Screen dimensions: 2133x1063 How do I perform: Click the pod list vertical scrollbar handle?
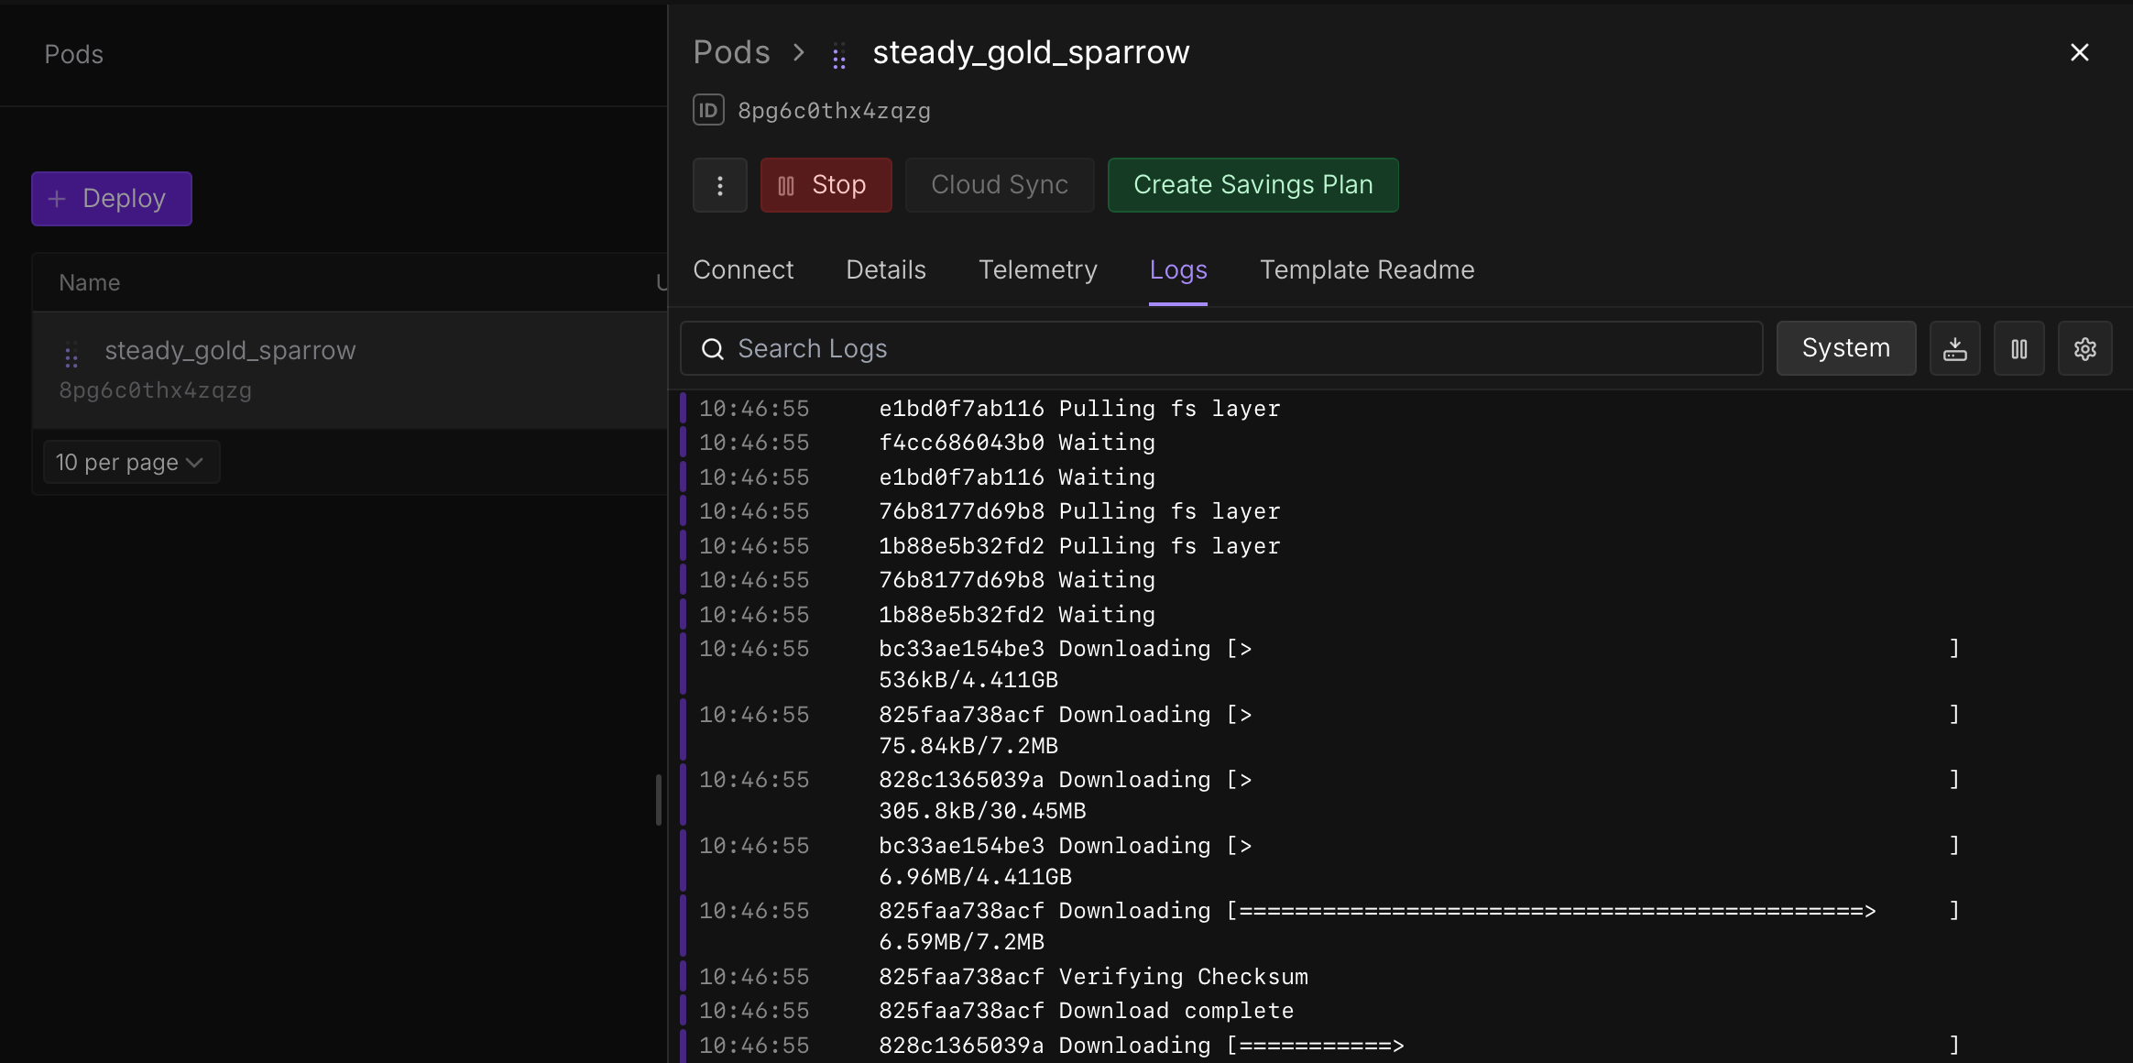pos(658,799)
